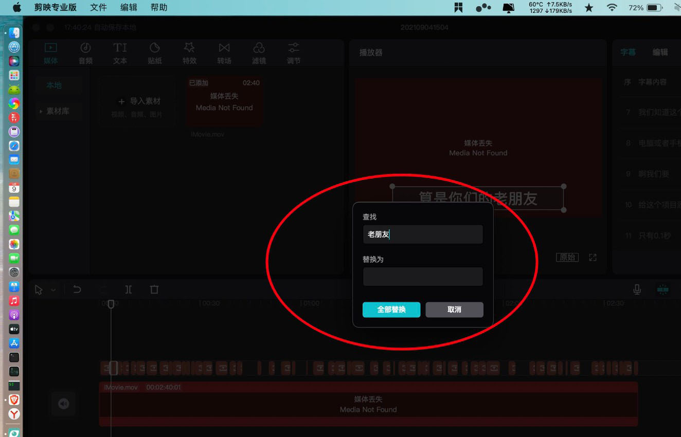Switch to the 编辑 tab in subtitle panel
This screenshot has width=681, height=437.
tap(660, 52)
